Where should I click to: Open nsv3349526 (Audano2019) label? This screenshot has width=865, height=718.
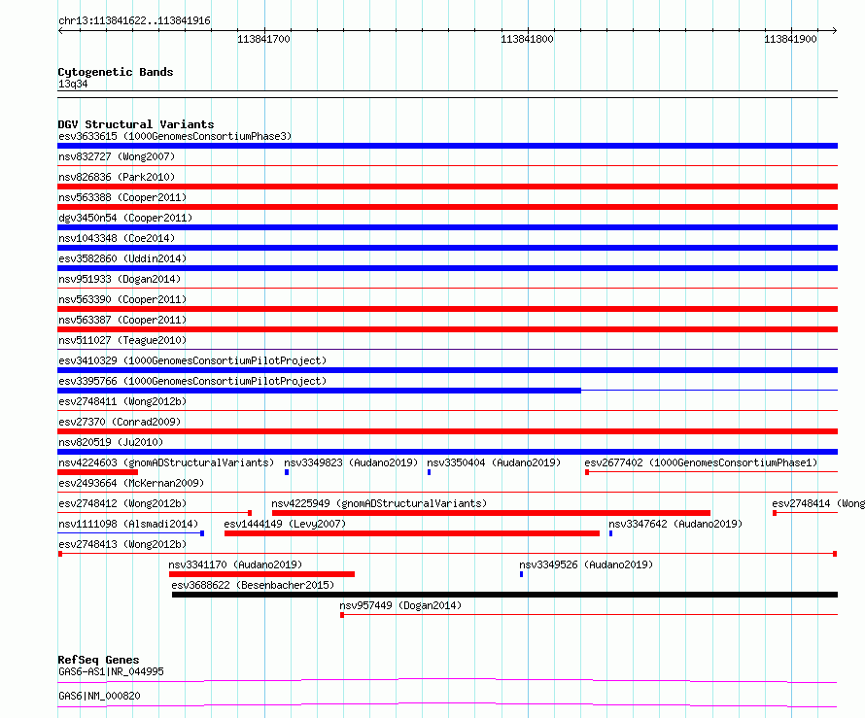click(x=586, y=564)
